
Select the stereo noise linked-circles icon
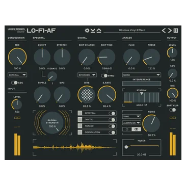point(136,129)
